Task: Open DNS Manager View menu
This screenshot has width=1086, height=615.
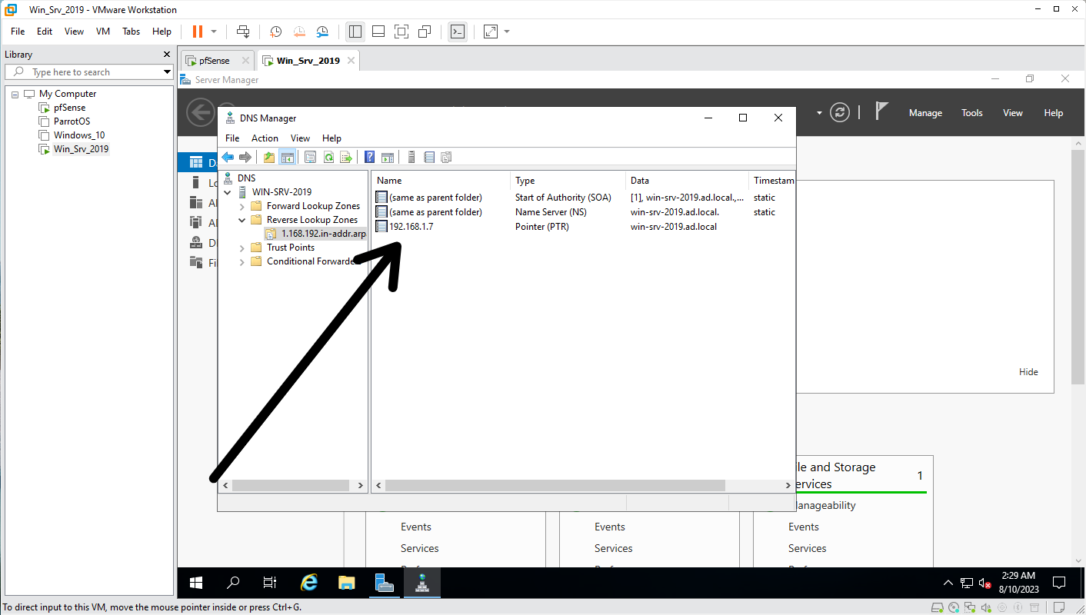Action: [x=300, y=138]
